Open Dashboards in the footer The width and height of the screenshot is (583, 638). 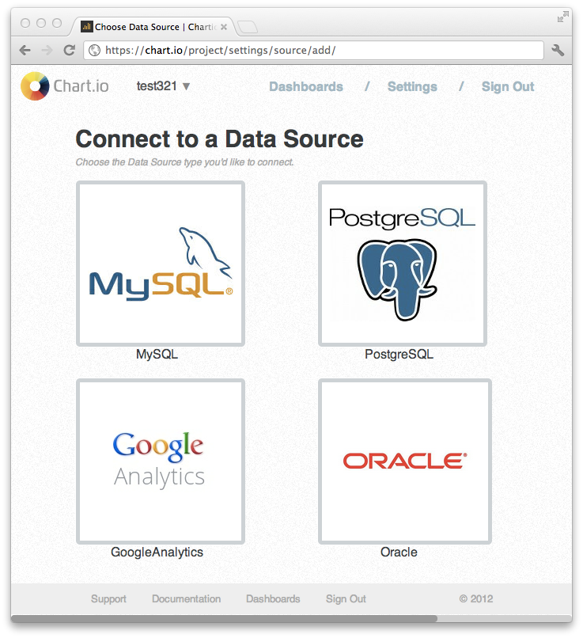click(x=273, y=599)
